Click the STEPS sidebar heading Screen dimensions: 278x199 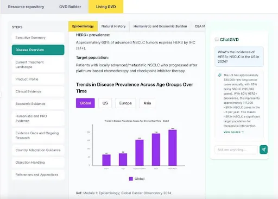click(17, 27)
